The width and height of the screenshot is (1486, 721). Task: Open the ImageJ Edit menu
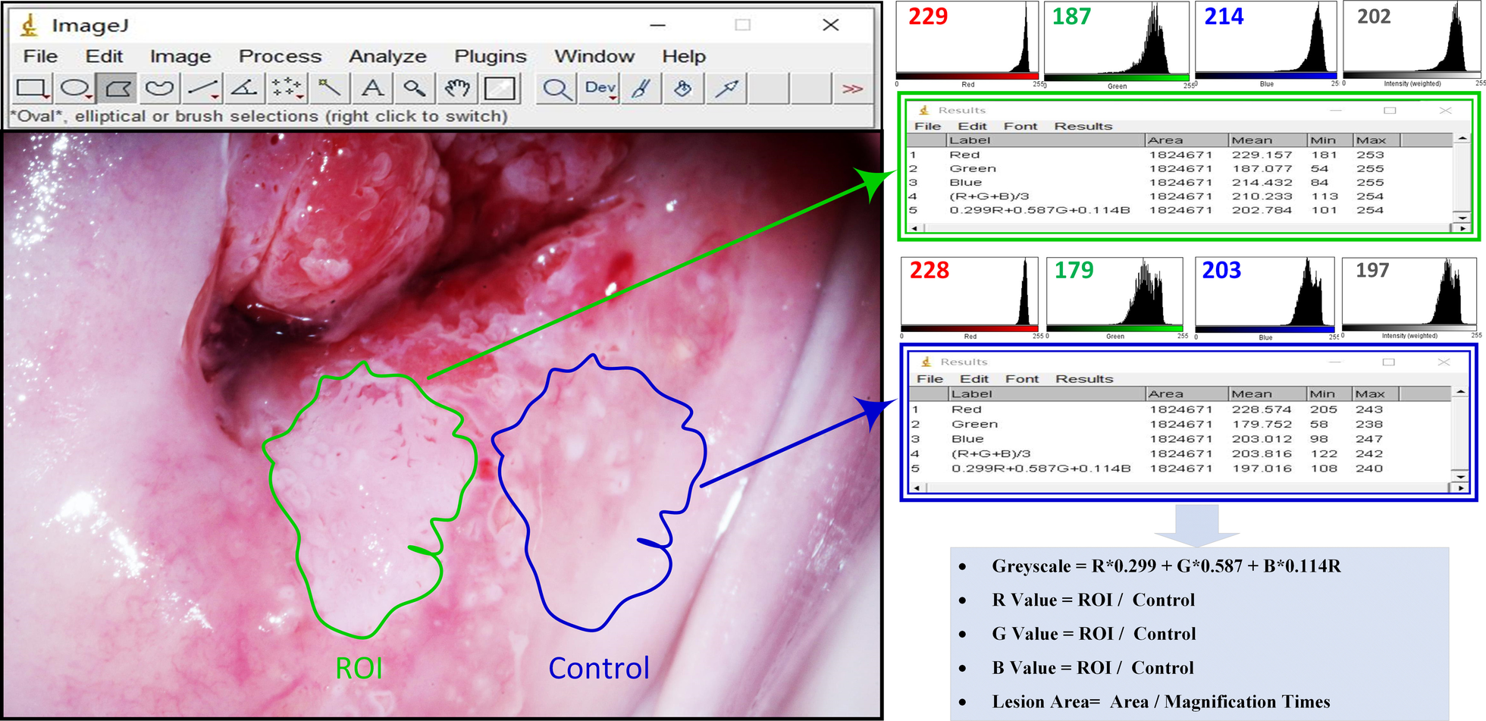click(x=104, y=56)
